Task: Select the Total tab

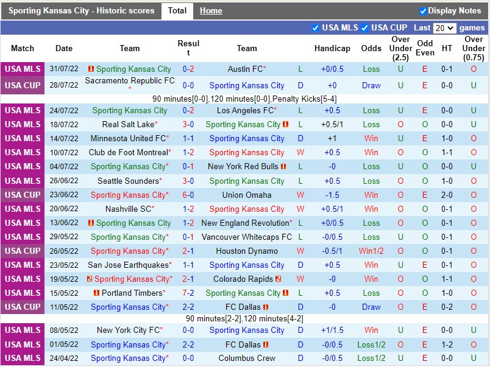Action: click(177, 11)
